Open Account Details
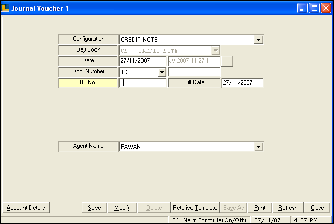 pos(26,208)
